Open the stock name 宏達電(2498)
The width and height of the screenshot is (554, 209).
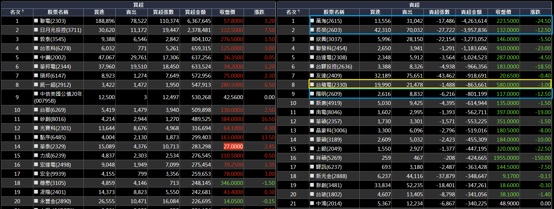click(55, 165)
